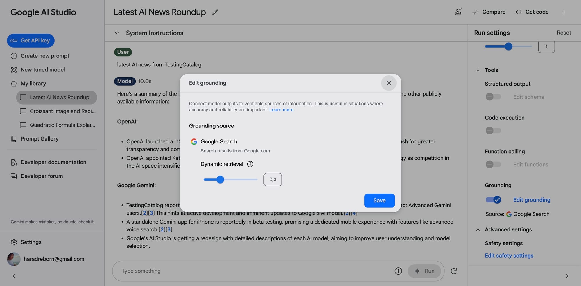Click the account email haradreborn@gmail.com

pos(54,259)
